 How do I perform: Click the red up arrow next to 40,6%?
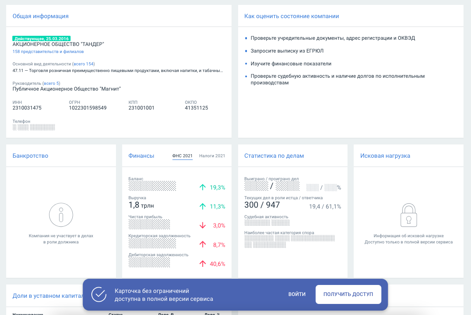click(x=203, y=264)
